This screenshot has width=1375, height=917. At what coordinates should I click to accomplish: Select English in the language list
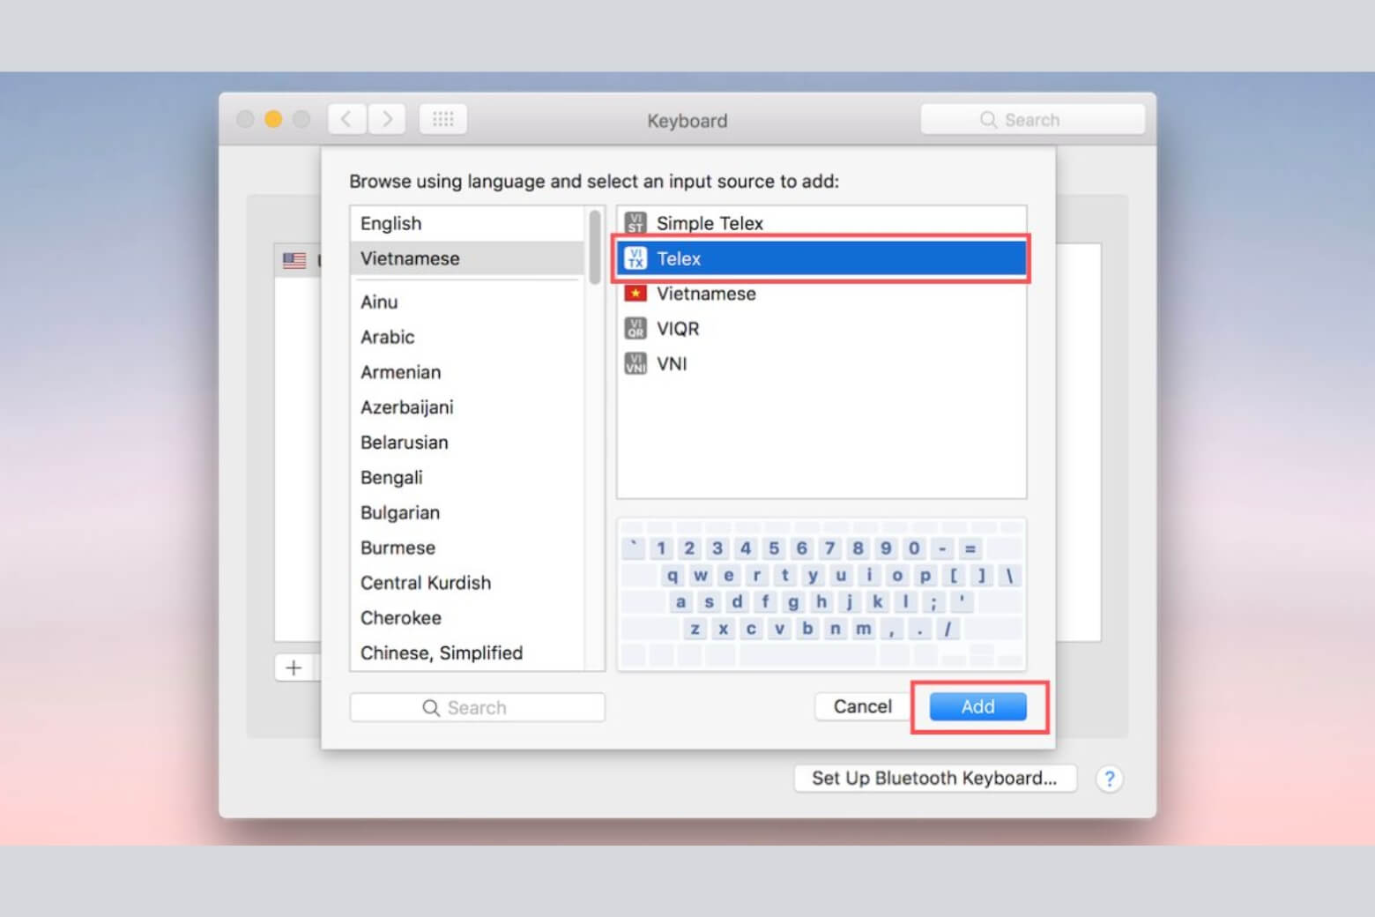[390, 223]
